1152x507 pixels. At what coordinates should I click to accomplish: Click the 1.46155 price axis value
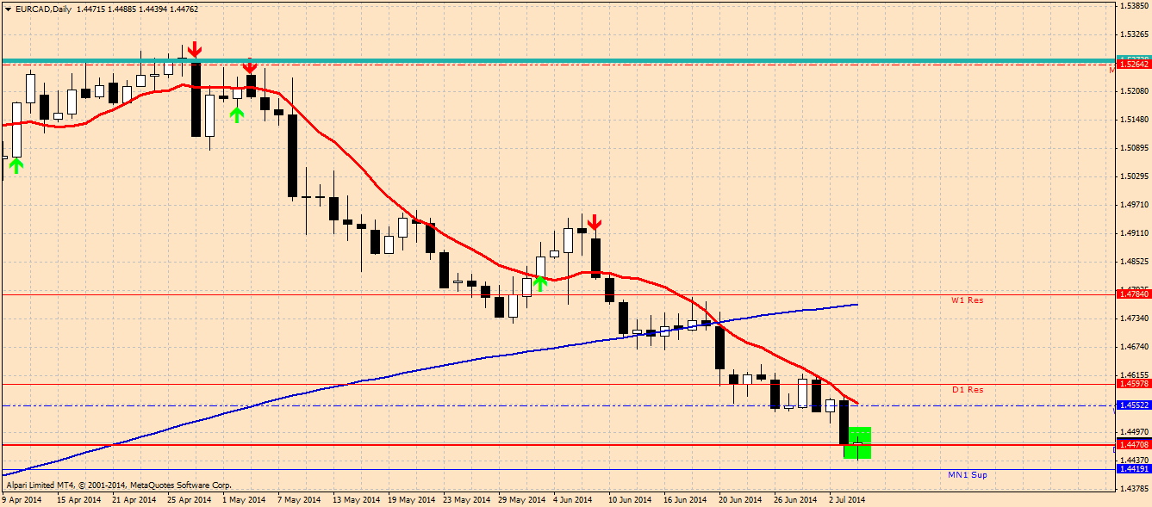tap(1133, 375)
